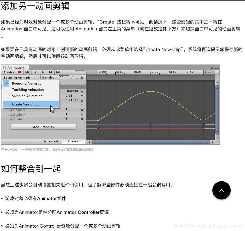Click the red curve middle keyframe
This screenshot has width=245, height=231.
[x=151, y=128]
